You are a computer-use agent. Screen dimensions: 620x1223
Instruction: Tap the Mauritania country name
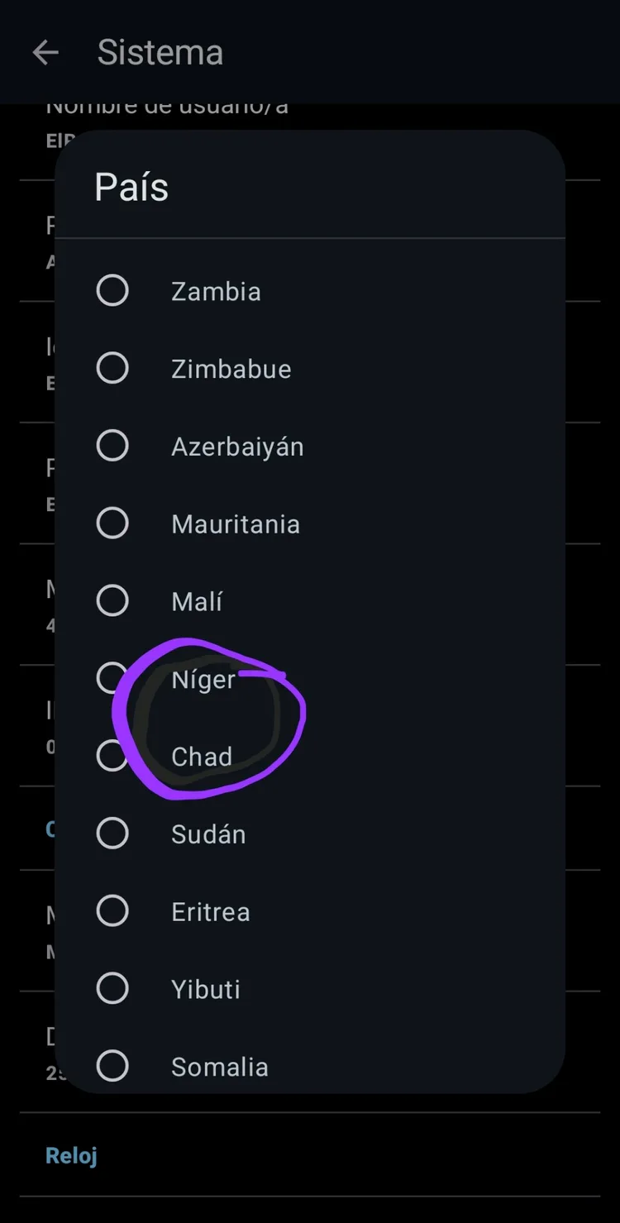(x=236, y=524)
